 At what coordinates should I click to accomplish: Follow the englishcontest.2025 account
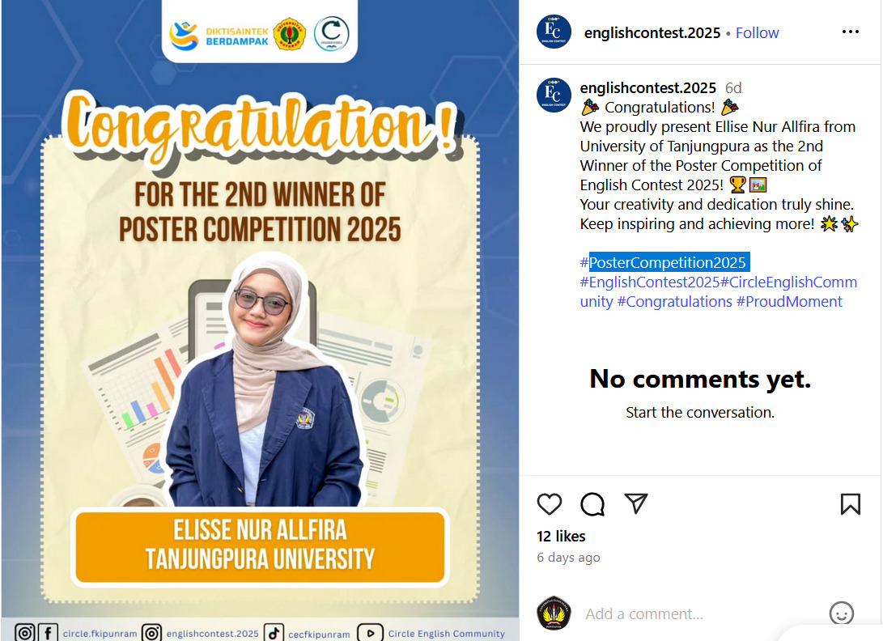tap(757, 32)
